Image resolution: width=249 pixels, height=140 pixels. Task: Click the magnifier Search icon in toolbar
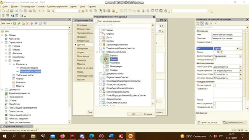coord(53,11)
